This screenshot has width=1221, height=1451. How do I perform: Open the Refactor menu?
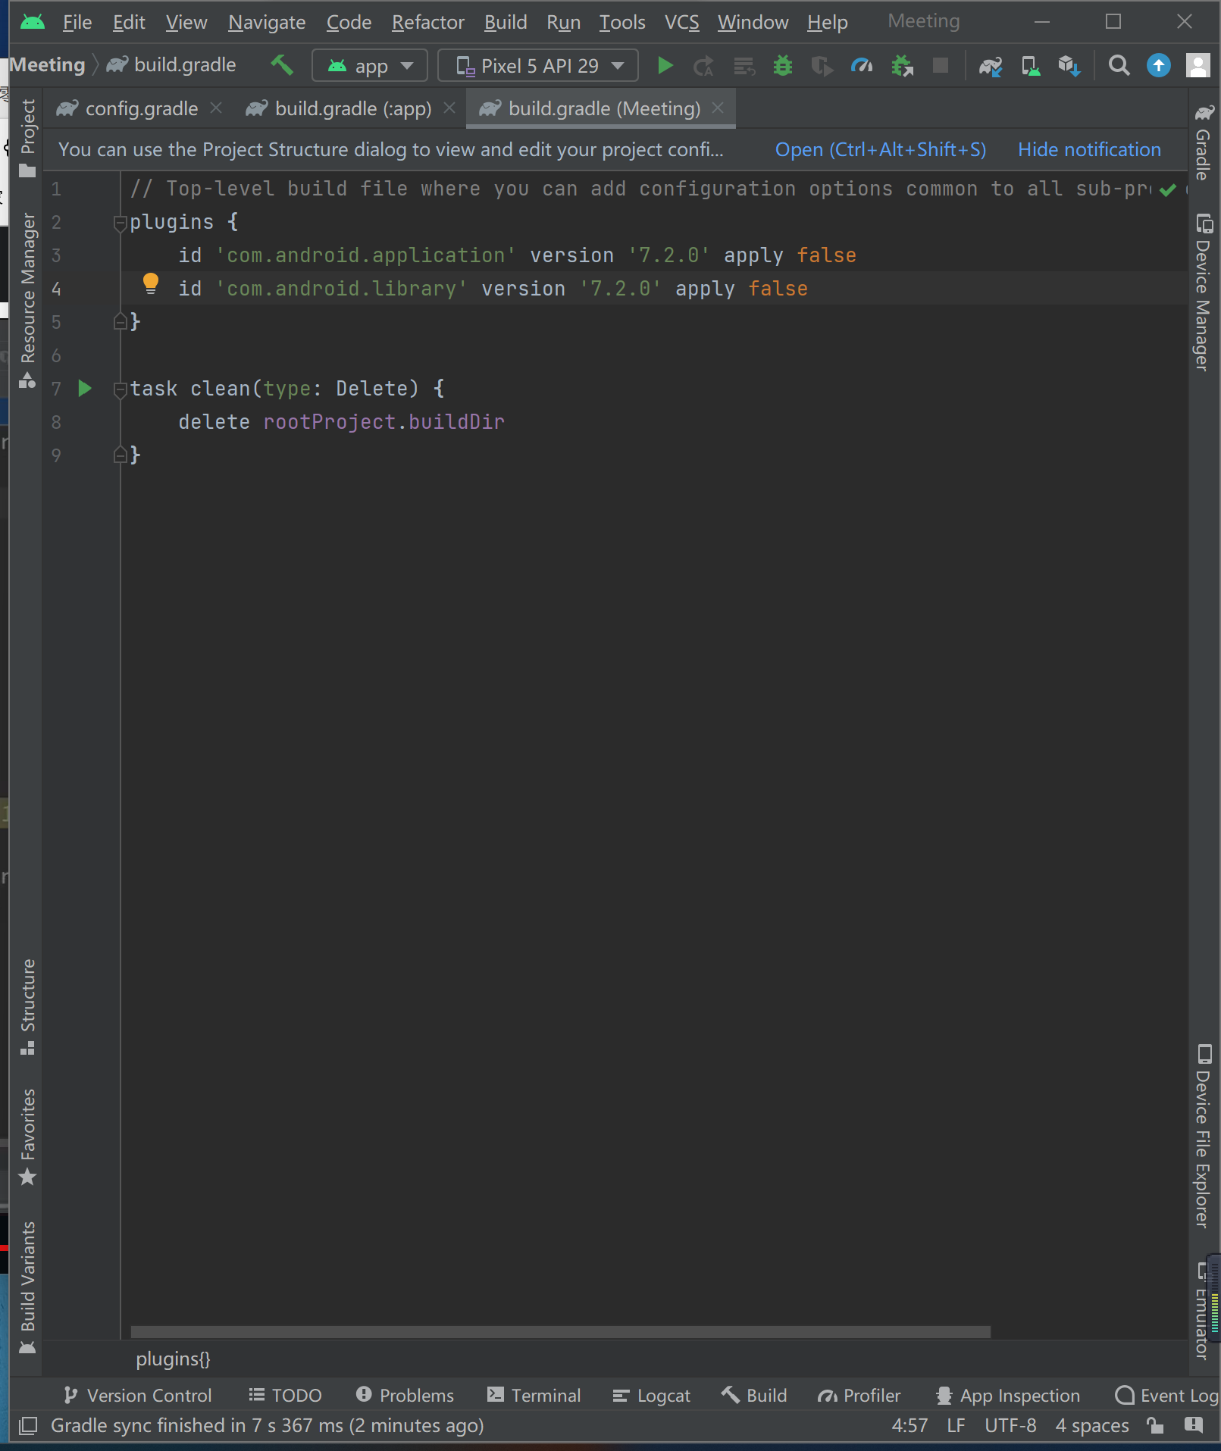tap(427, 22)
